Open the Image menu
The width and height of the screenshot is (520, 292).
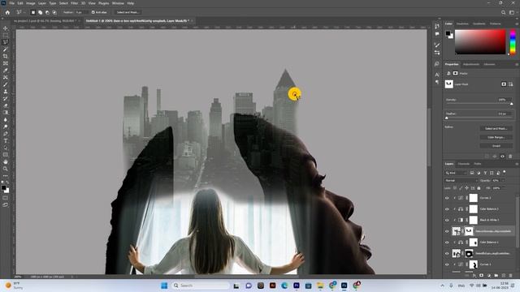pos(31,3)
